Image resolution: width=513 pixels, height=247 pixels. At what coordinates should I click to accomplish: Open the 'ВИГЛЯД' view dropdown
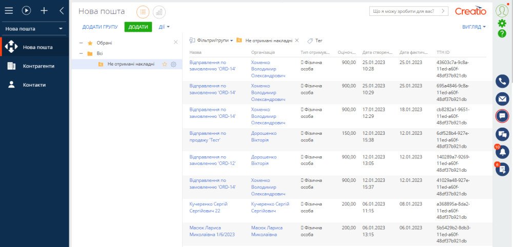pos(473,27)
